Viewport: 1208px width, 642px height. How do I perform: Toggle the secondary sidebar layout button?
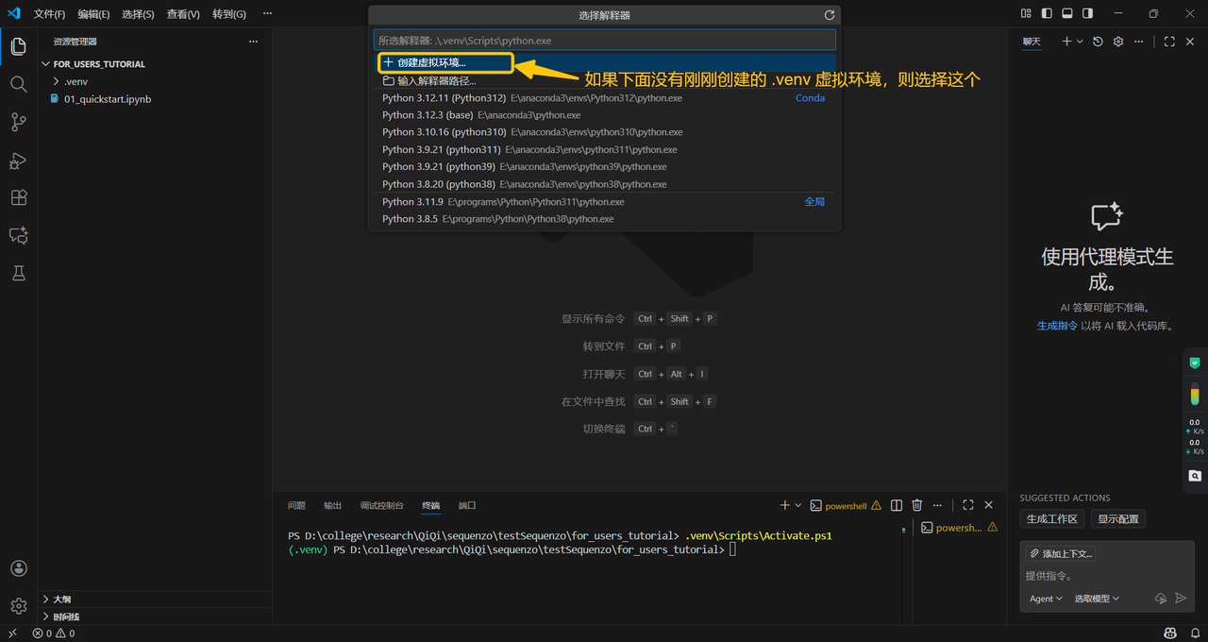click(1088, 14)
